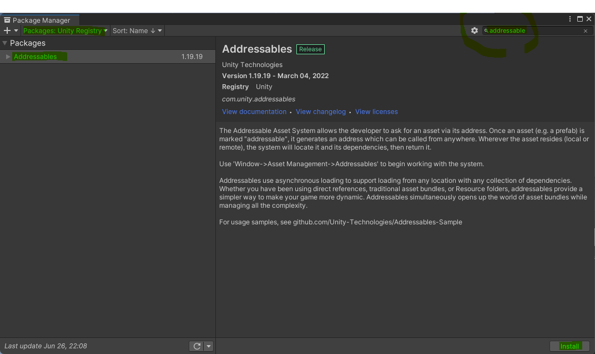Click the Release tag badge

pos(310,49)
